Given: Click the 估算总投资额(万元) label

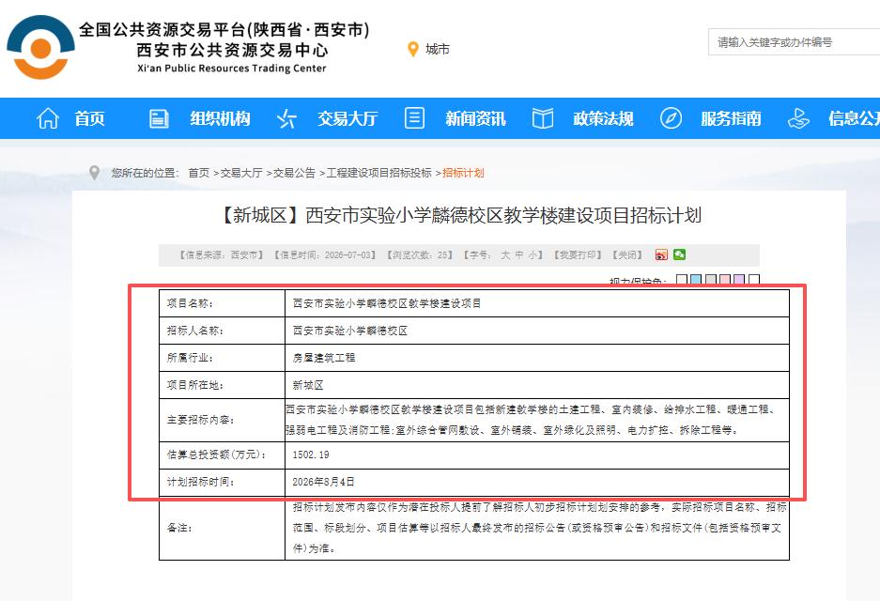Looking at the screenshot, I should [217, 455].
